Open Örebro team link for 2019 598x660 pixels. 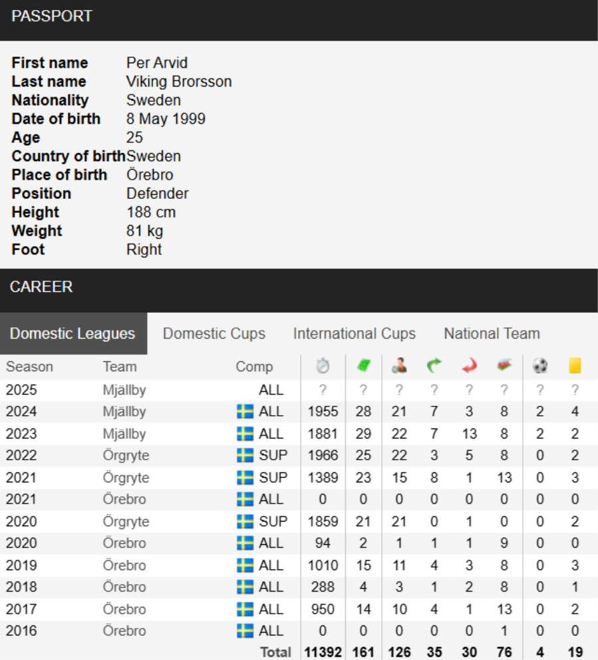(x=124, y=566)
